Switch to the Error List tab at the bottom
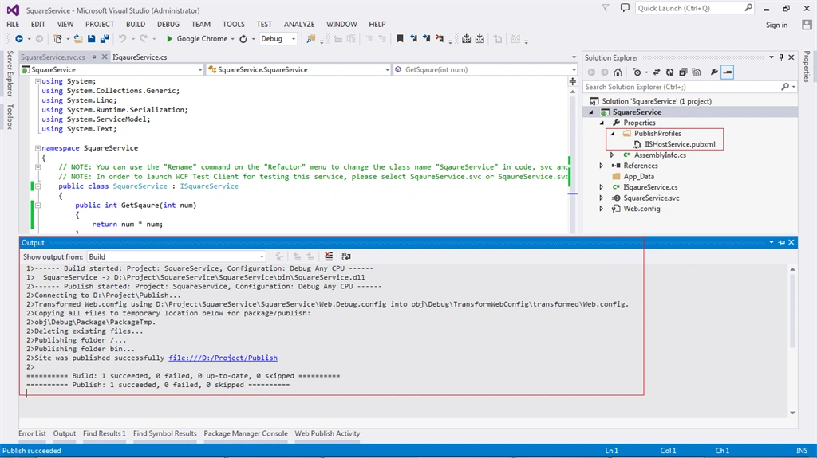Screen dimensions: 817x458 click(x=32, y=433)
